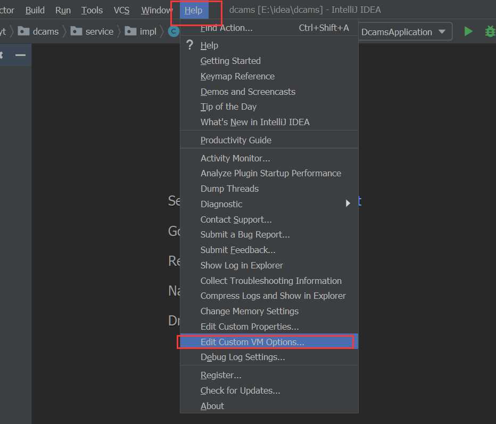Open the About dialog entry
Screen dimensions: 496x424
(x=212, y=406)
